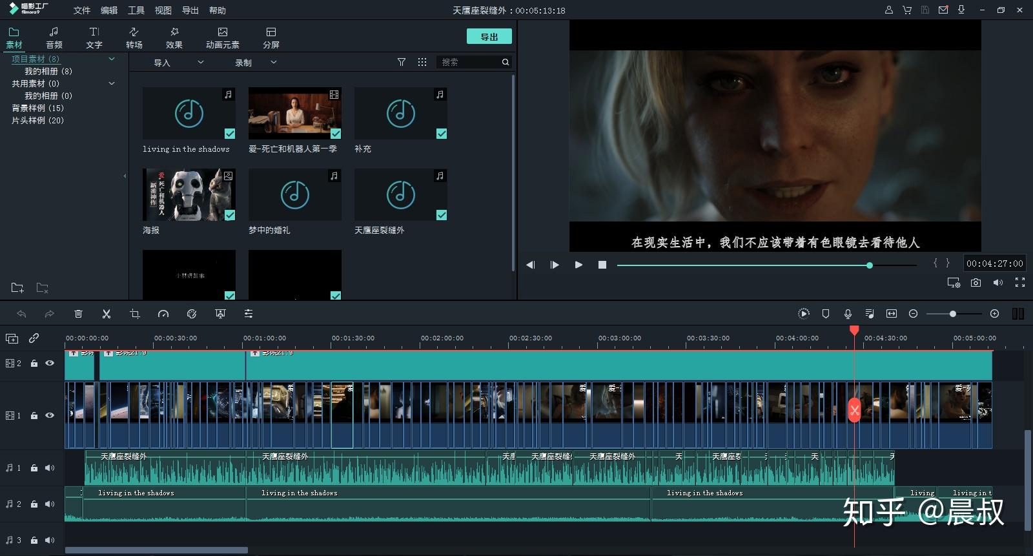The width and height of the screenshot is (1033, 556).
Task: Open the 工具 menu
Action: [x=136, y=10]
